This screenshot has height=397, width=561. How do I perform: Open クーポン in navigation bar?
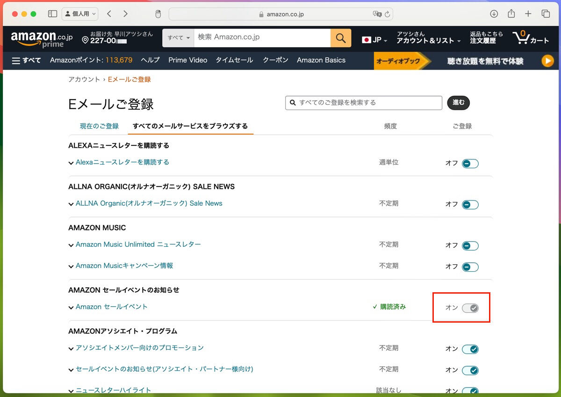point(275,60)
